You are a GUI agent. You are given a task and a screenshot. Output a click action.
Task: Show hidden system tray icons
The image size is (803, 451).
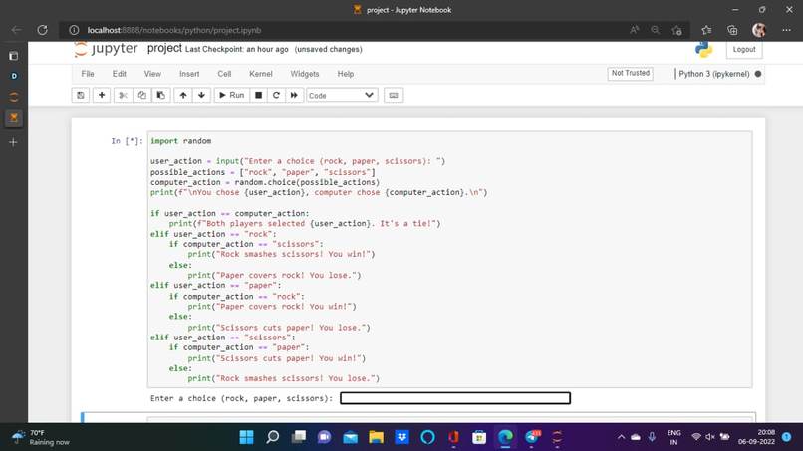tap(621, 437)
